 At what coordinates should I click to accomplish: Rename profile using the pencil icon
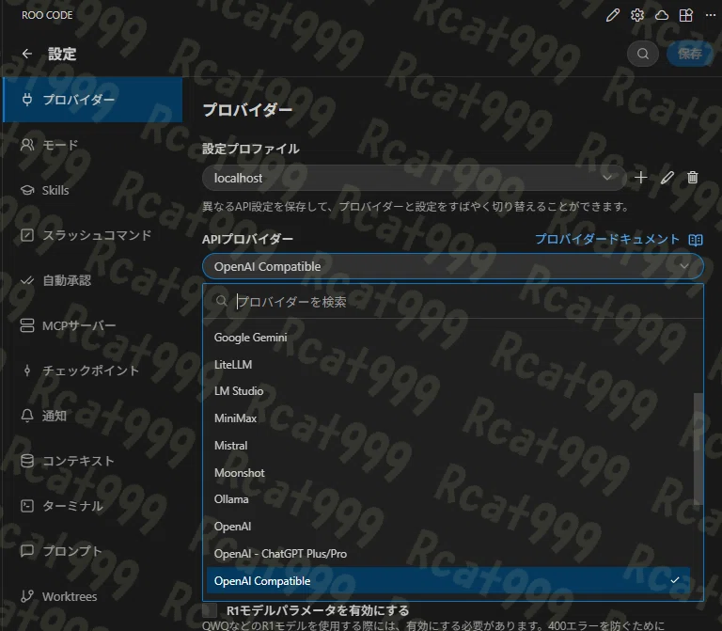667,178
